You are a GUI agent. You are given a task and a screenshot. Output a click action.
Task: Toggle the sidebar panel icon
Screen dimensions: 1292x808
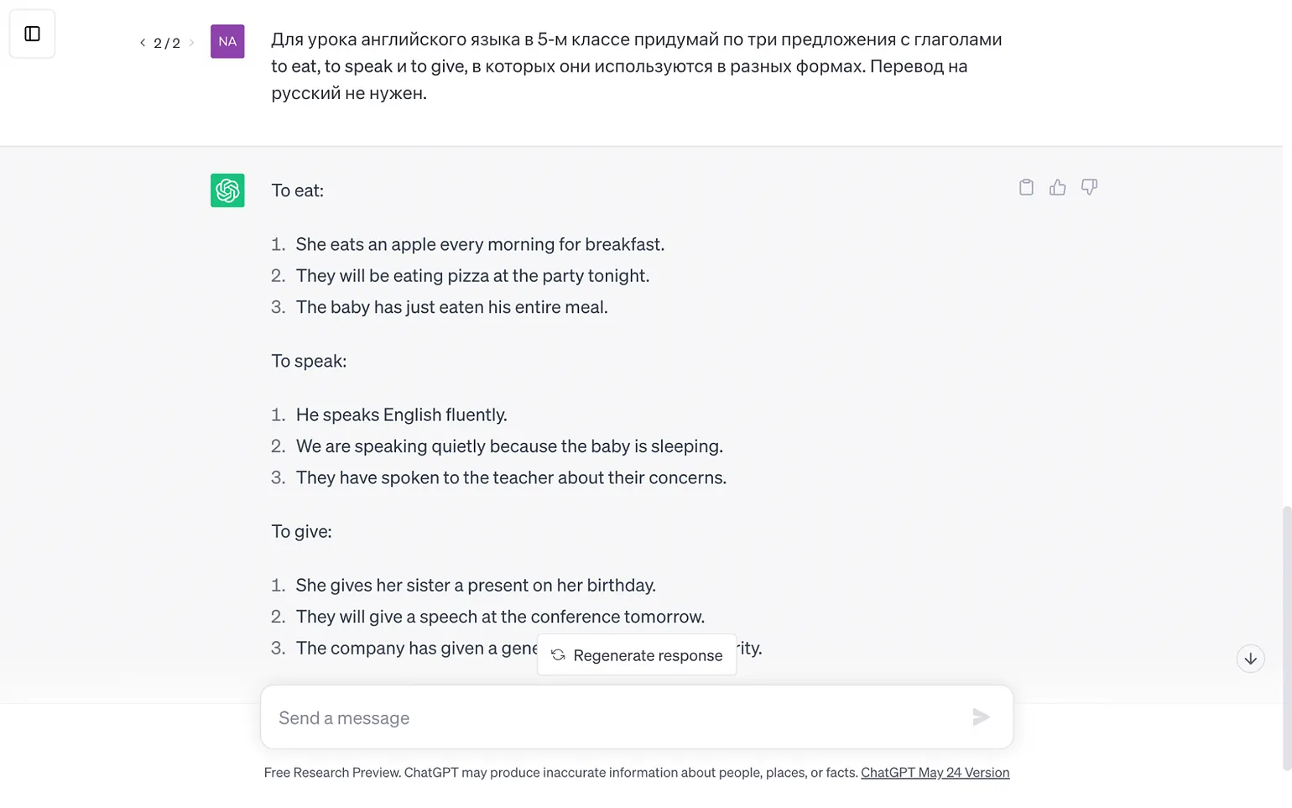pos(32,34)
